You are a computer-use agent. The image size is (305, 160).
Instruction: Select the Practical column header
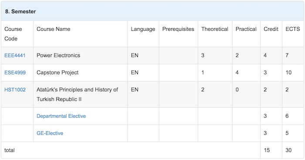(x=246, y=29)
